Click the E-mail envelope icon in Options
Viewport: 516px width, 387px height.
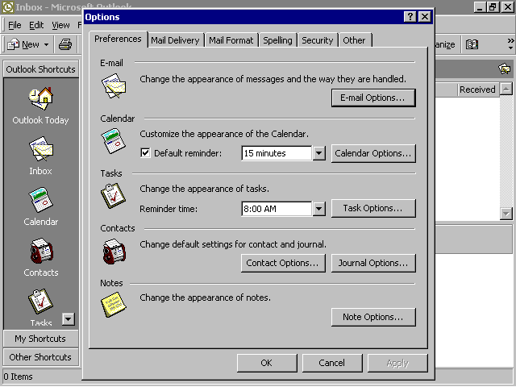(x=114, y=85)
